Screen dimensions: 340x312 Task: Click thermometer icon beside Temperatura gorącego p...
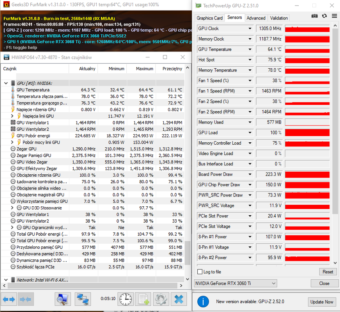[13, 103]
